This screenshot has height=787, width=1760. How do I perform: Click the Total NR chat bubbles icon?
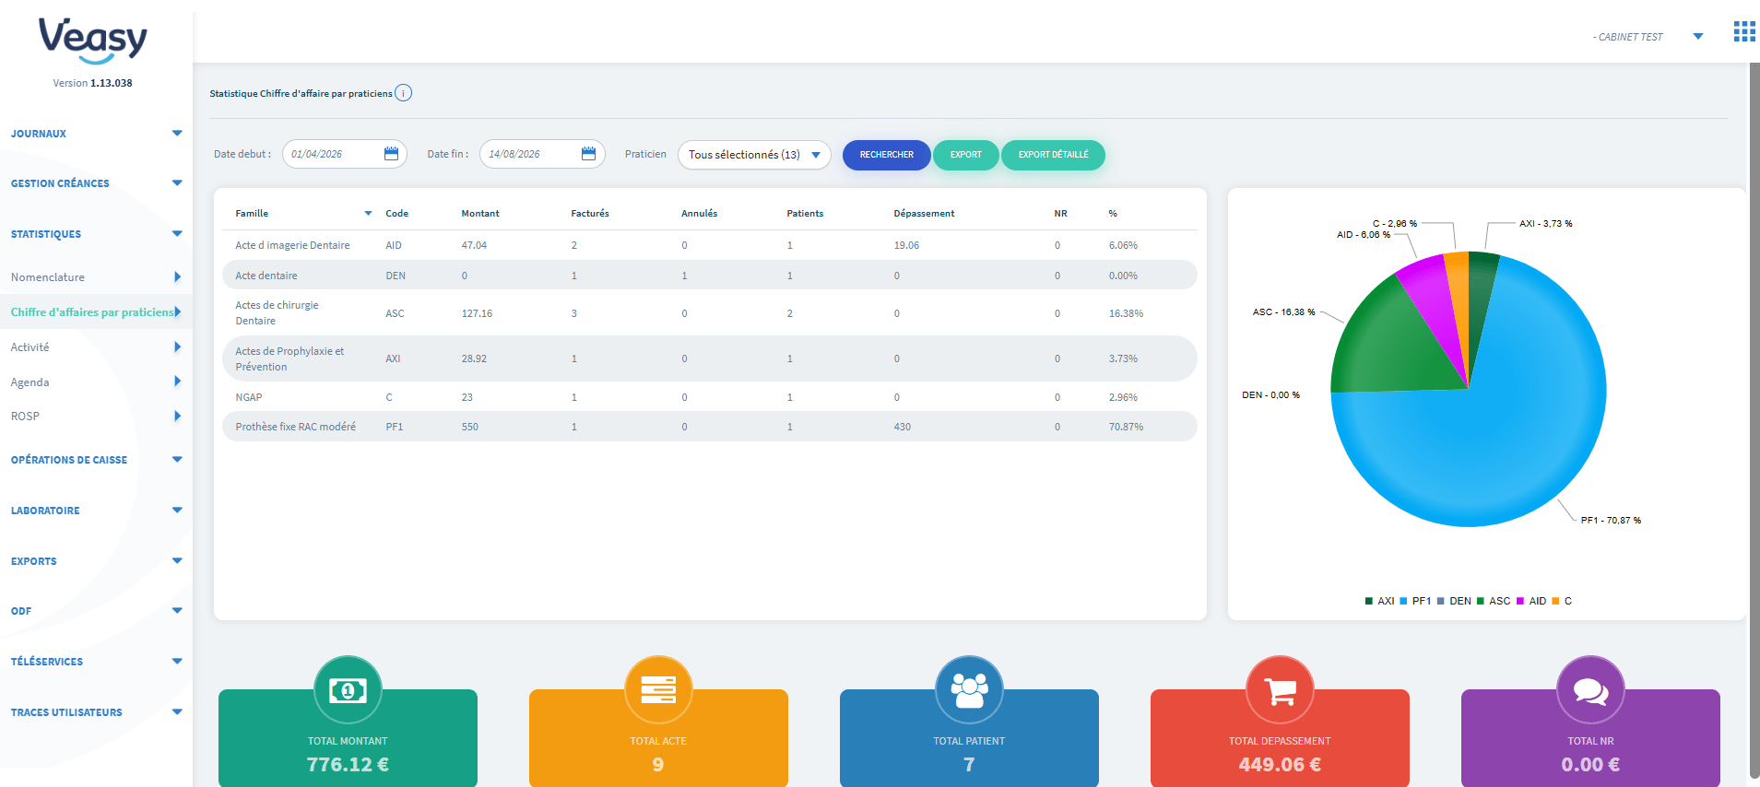[1590, 690]
